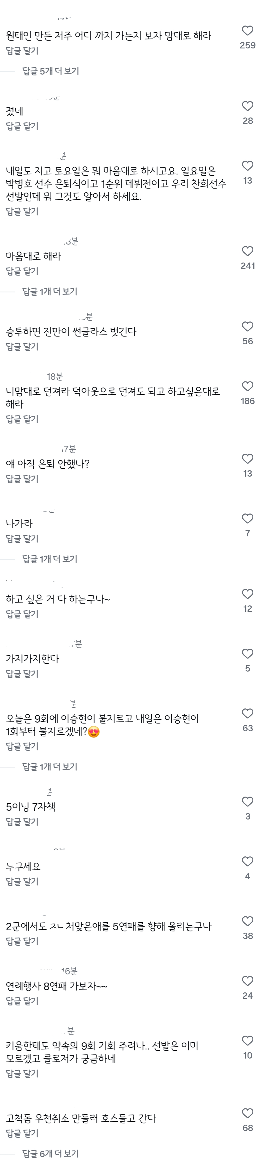The width and height of the screenshot is (269, 1165).
Task: Like the comment with 259 likes
Action: tap(247, 31)
